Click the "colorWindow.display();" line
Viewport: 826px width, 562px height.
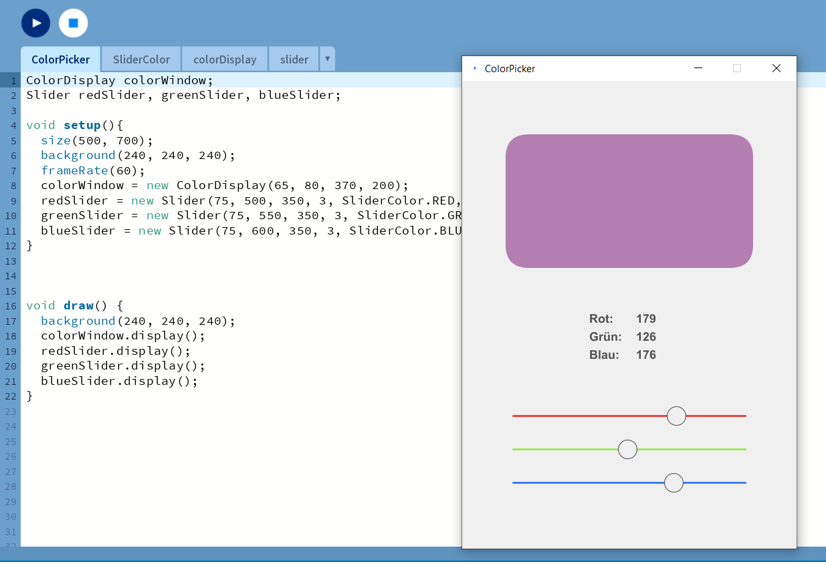click(123, 335)
